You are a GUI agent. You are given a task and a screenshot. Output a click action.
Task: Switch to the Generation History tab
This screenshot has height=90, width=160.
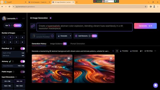coord(39,44)
